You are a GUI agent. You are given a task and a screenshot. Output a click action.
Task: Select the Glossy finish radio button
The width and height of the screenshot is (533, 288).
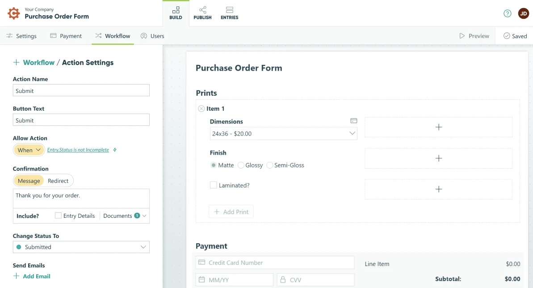pos(241,165)
